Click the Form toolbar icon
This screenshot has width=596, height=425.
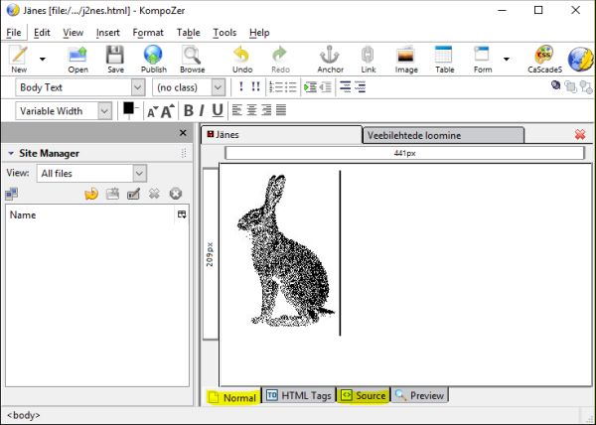click(483, 59)
